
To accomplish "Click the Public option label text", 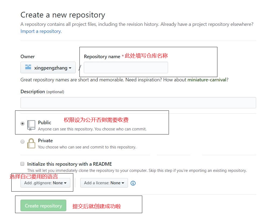I will pyautogui.click(x=44, y=123).
